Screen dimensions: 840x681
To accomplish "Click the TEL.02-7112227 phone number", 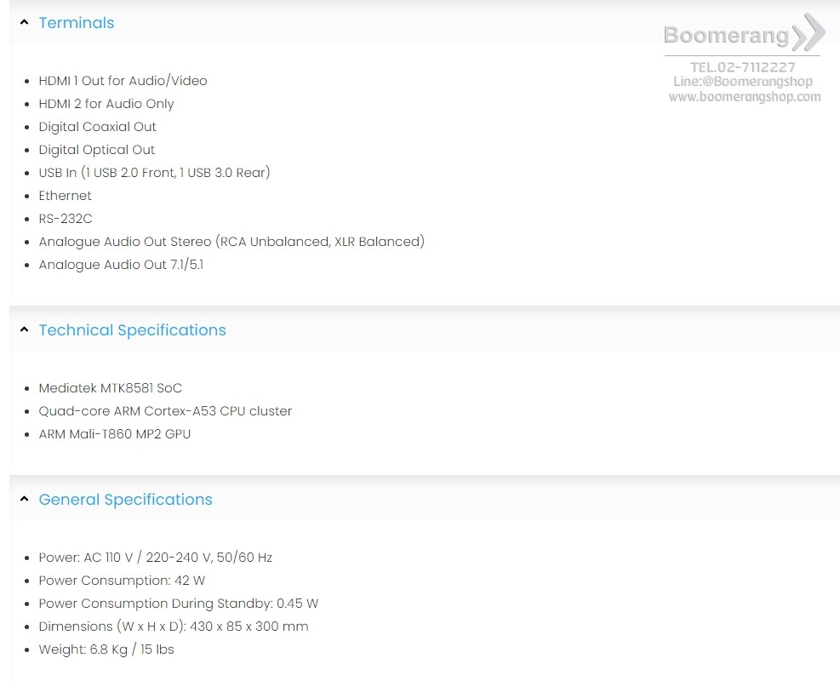I will coord(742,67).
